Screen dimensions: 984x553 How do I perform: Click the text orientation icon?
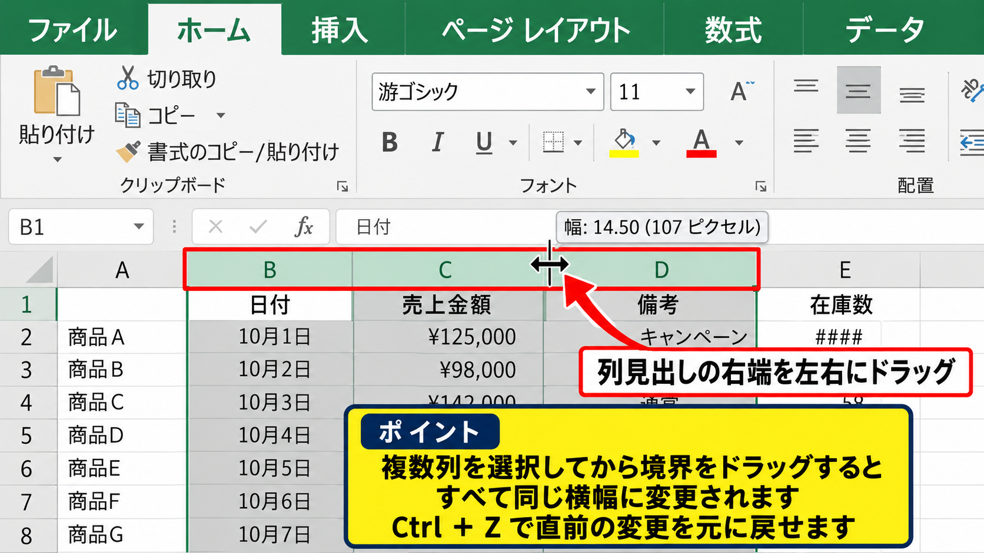click(x=972, y=90)
